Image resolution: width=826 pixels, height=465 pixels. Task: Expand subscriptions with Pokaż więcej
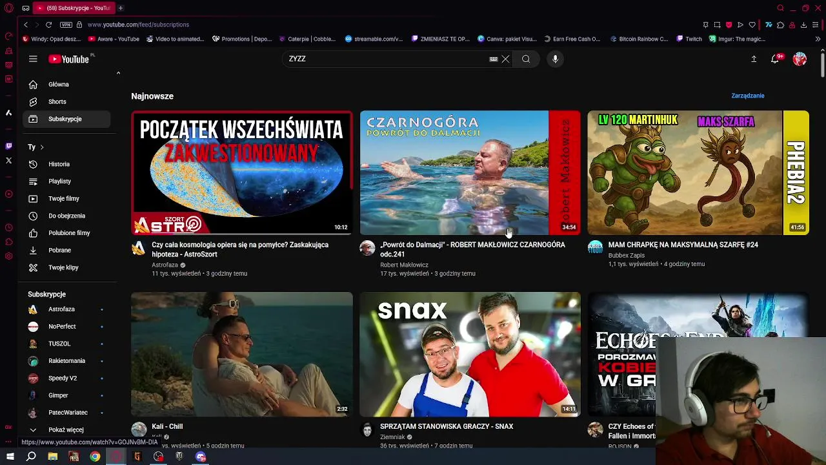66,429
